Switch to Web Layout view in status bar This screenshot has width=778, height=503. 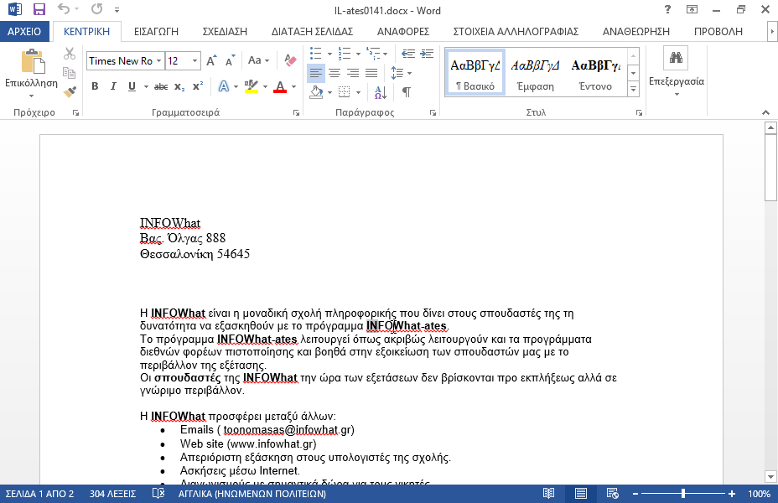click(612, 494)
